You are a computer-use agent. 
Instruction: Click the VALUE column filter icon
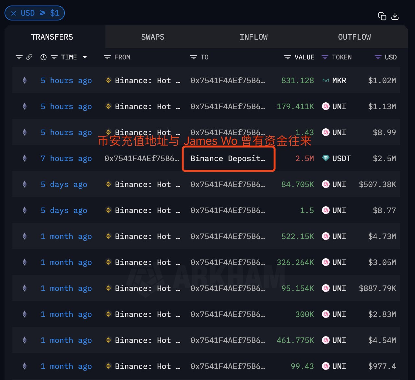[288, 57]
